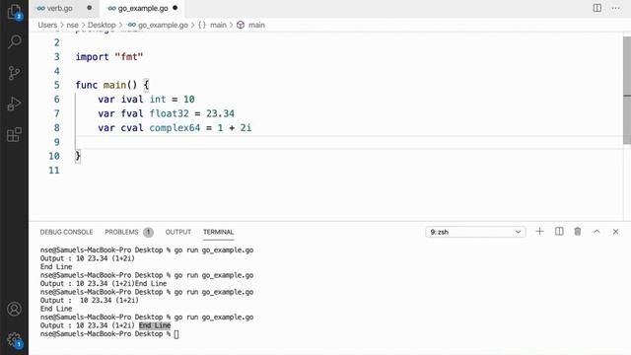Click Desktop in the breadcrumb
631x355 pixels.
tap(102, 25)
